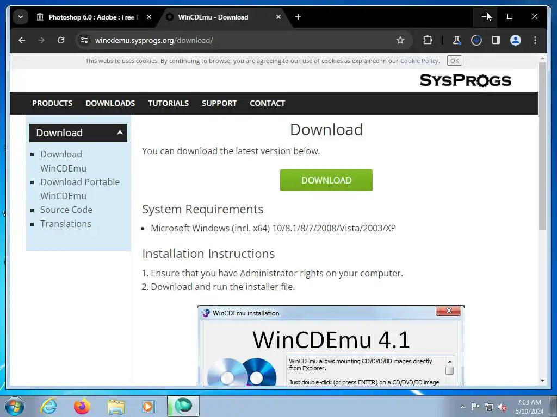
Task: Click the browser forward arrow
Action: 41,40
